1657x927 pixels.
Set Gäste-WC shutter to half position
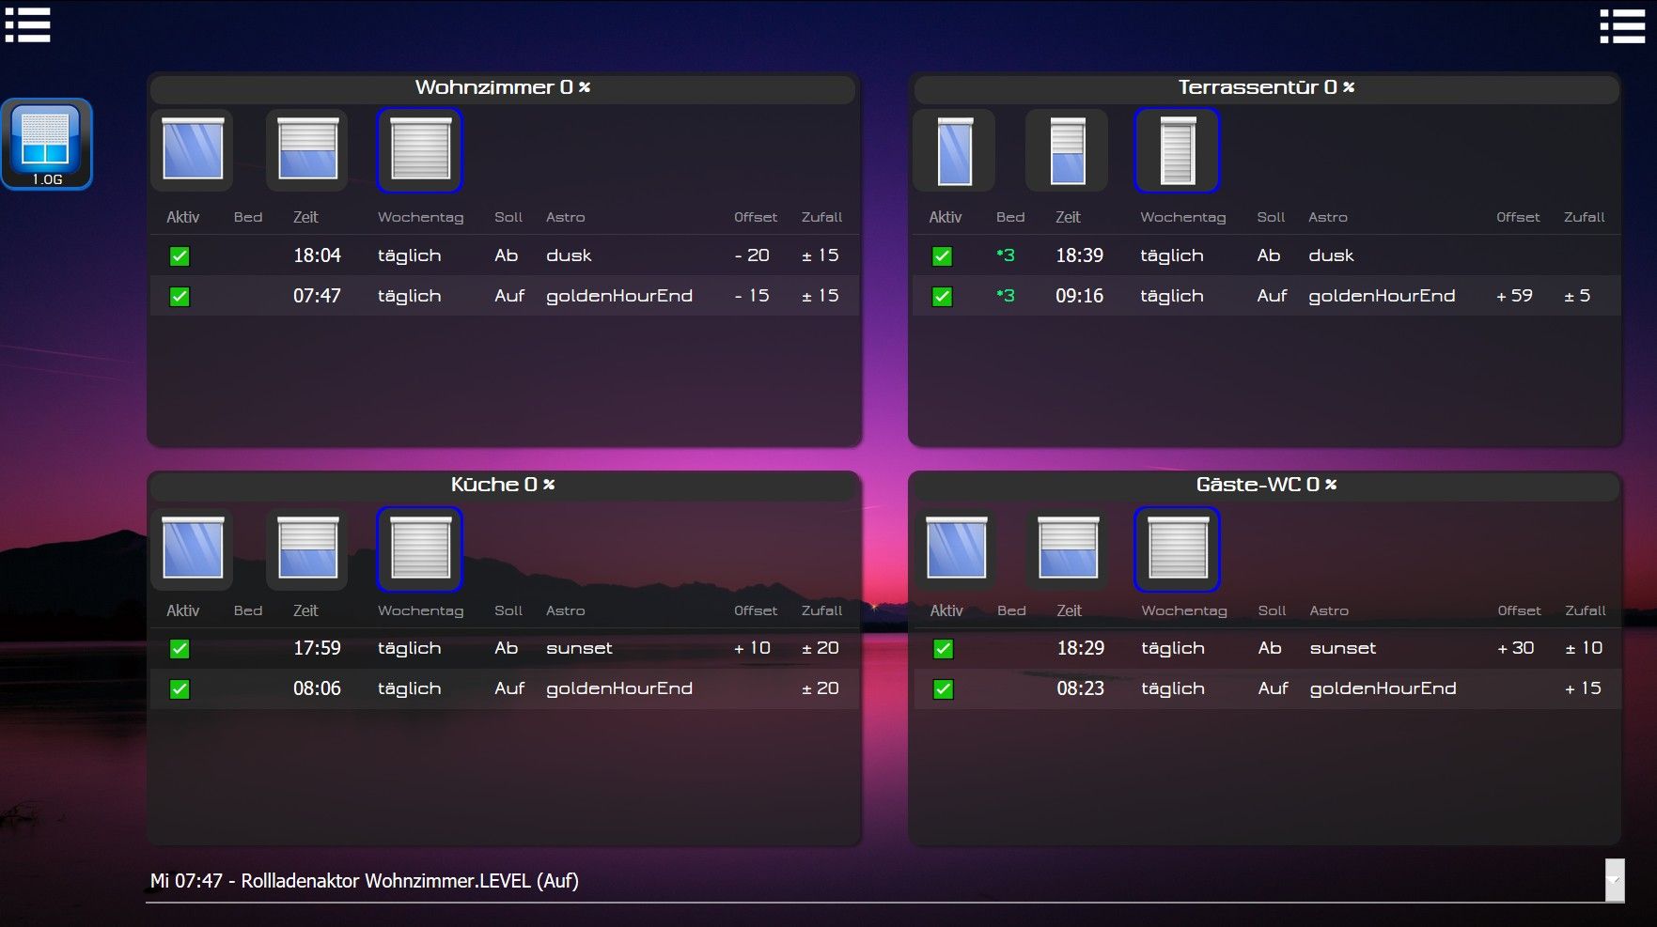[1068, 548]
